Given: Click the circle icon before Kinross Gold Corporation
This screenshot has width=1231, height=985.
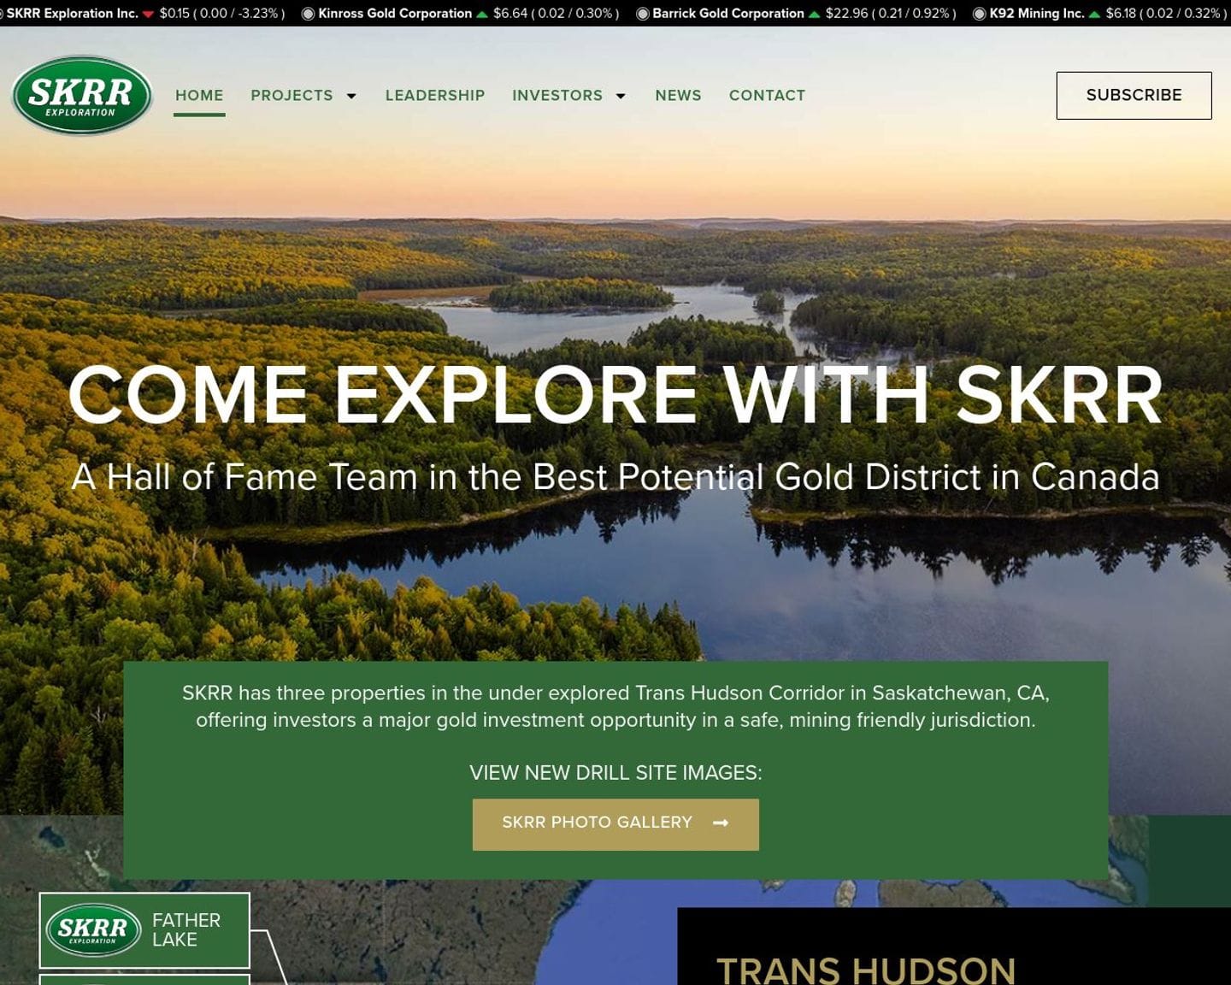Looking at the screenshot, I should coord(308,14).
